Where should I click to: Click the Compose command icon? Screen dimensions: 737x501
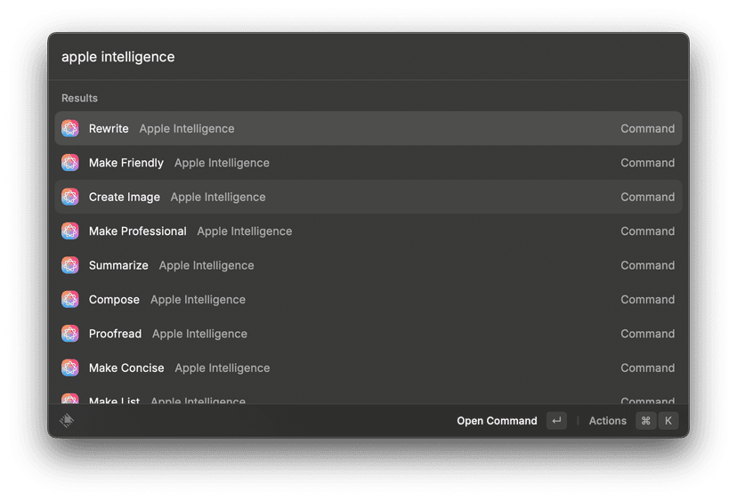[x=70, y=299]
